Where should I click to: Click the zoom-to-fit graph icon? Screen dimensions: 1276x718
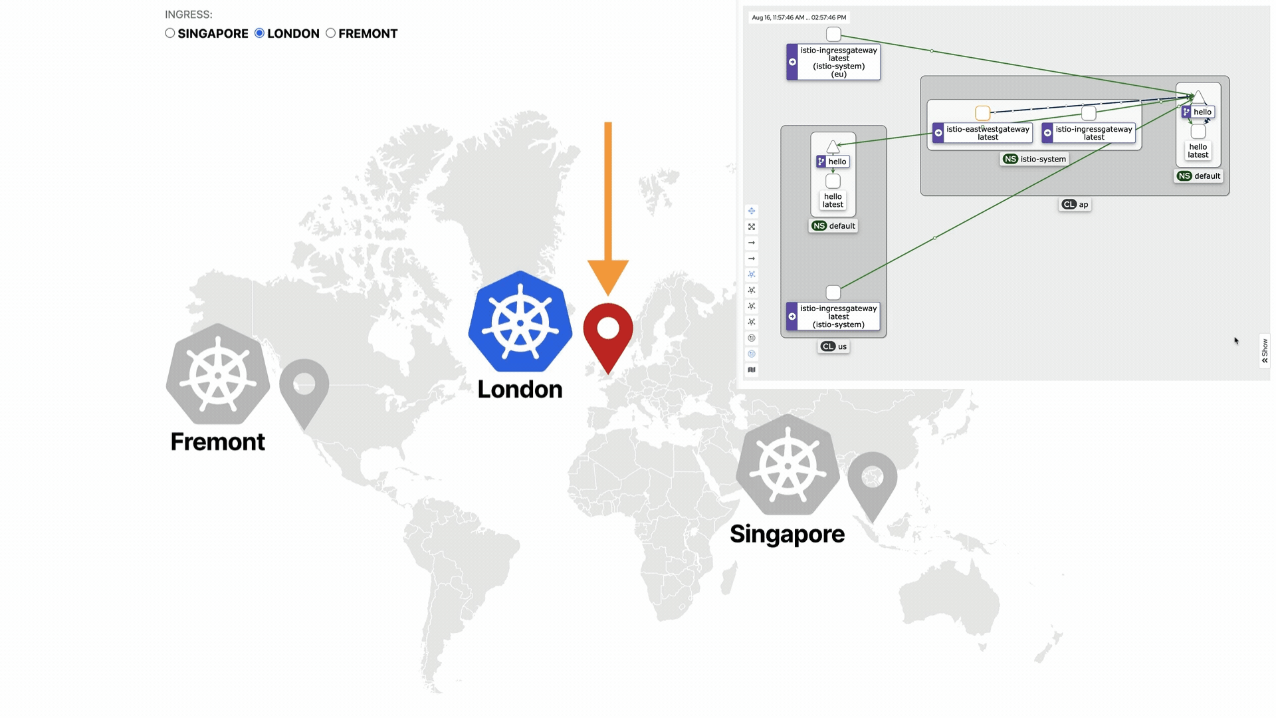[752, 227]
